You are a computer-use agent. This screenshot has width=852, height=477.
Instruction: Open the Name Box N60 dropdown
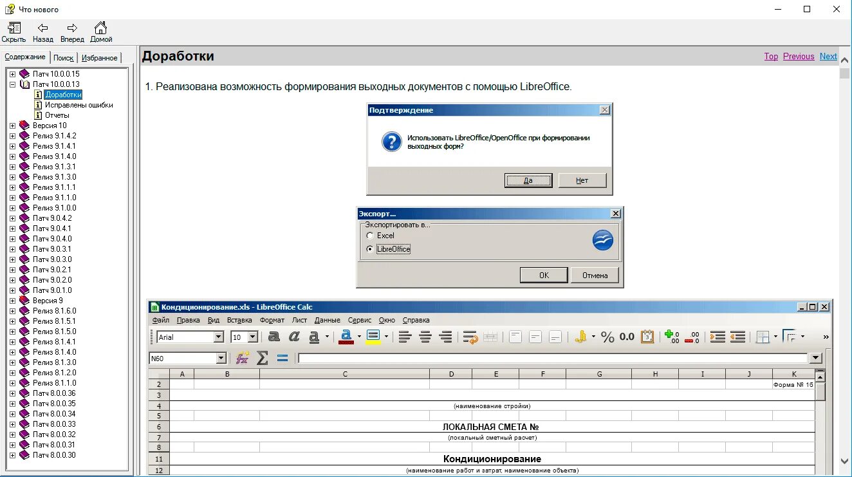(x=221, y=359)
